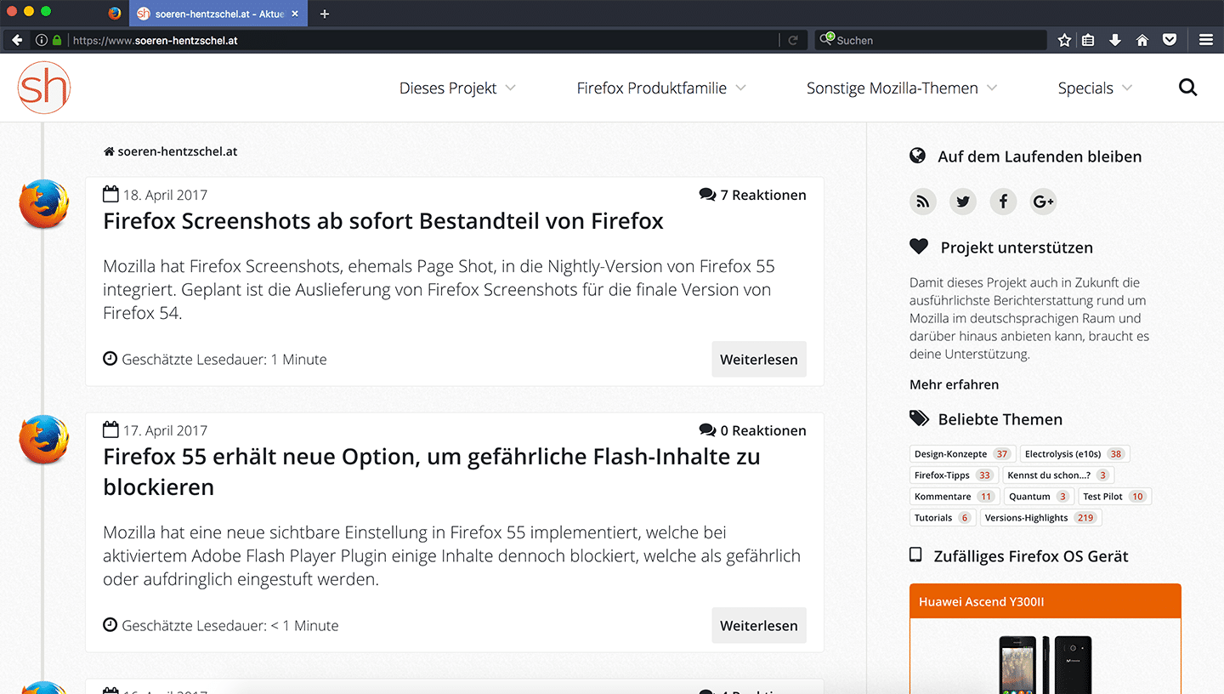The width and height of the screenshot is (1224, 694).
Task: Save page to Pocket icon
Action: coord(1170,40)
